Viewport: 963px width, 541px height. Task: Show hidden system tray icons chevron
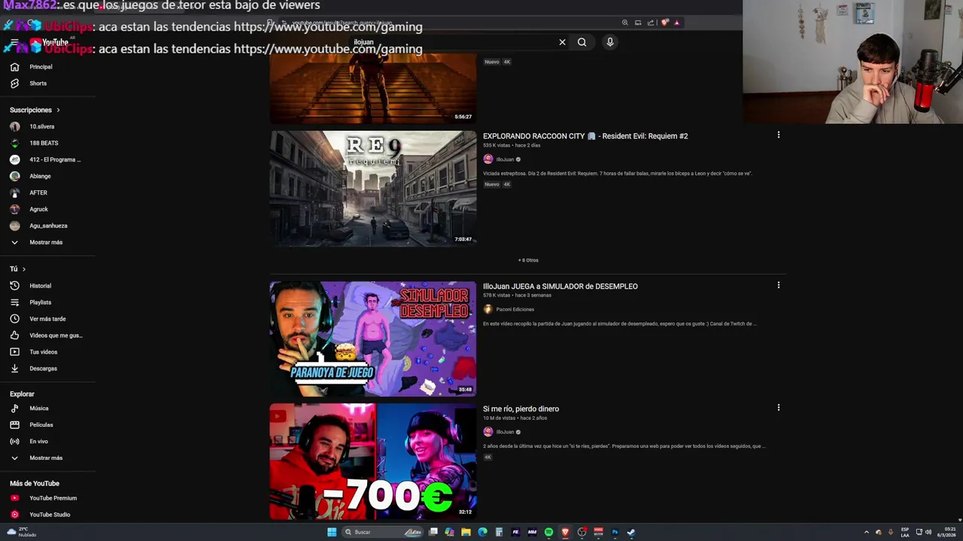[866, 532]
